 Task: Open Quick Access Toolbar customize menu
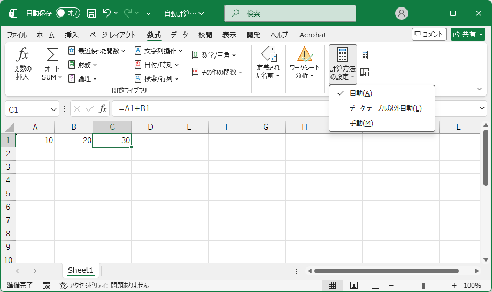click(x=148, y=13)
